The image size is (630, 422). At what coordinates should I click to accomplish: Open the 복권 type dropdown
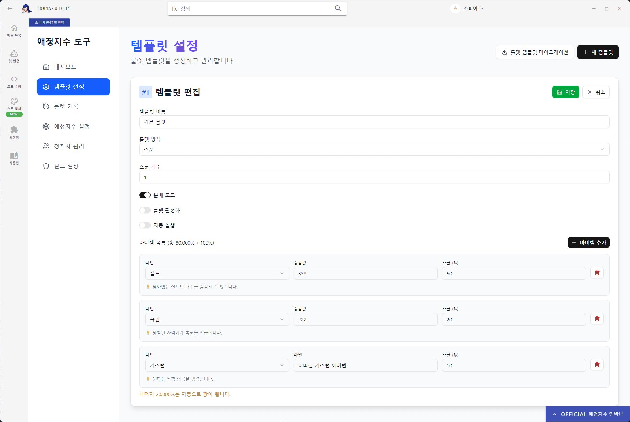217,319
